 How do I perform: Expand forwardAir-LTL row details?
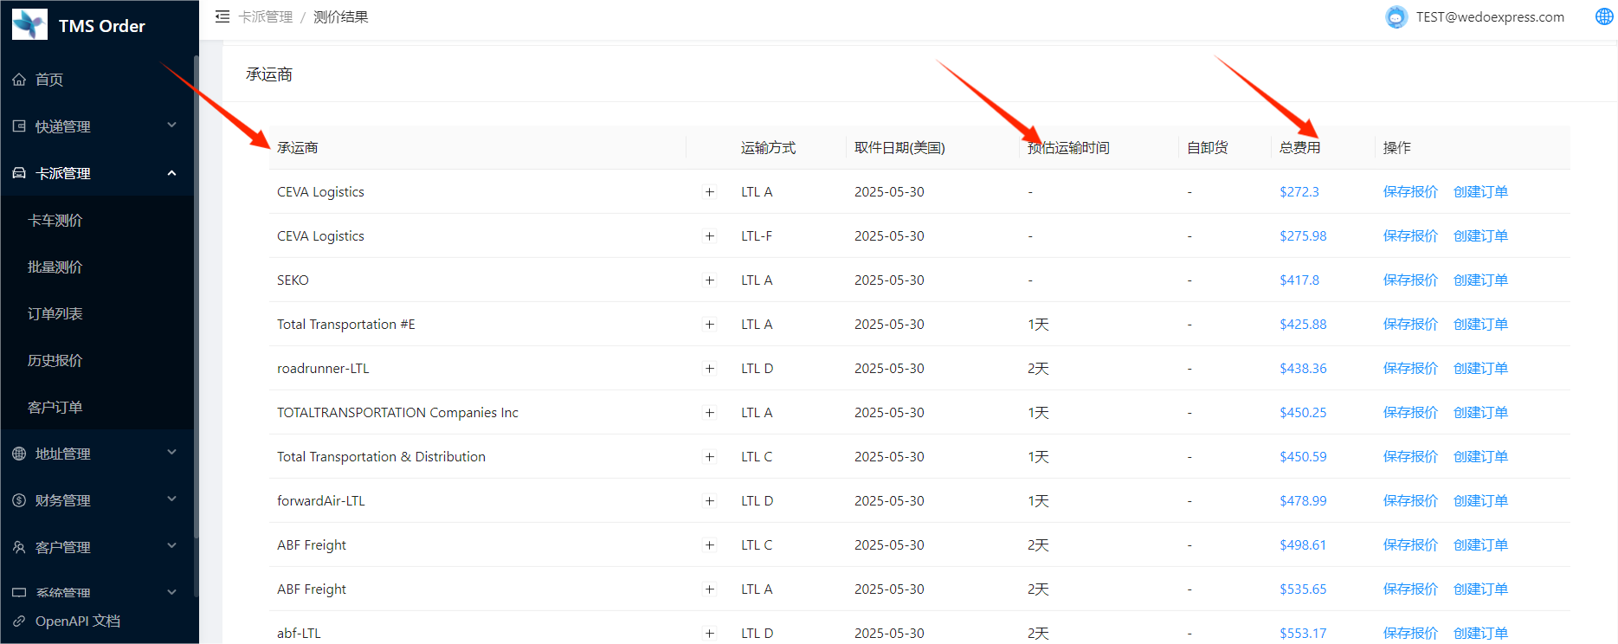pyautogui.click(x=710, y=501)
